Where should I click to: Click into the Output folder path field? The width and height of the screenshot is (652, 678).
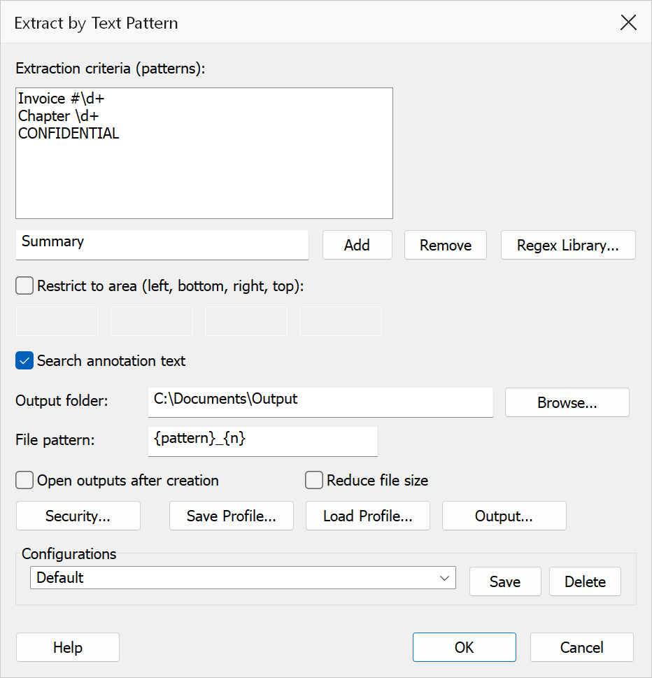pyautogui.click(x=320, y=402)
